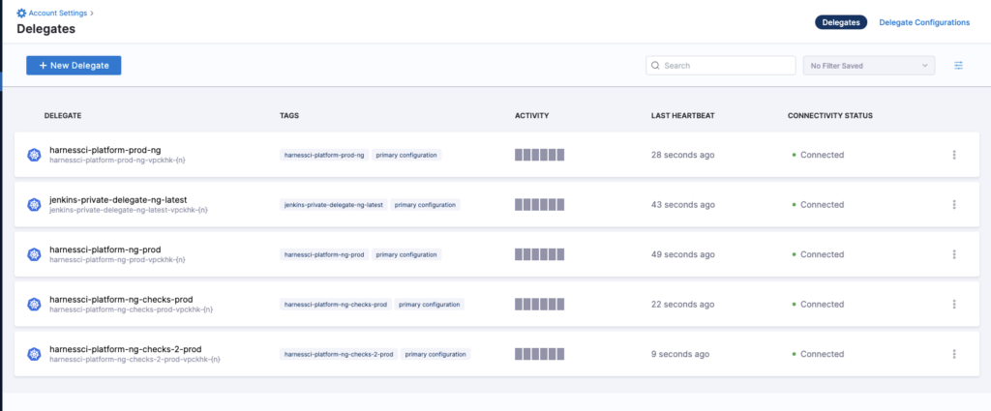Click Connected status of jenkins-private-delegate-ng-latest

[819, 205]
